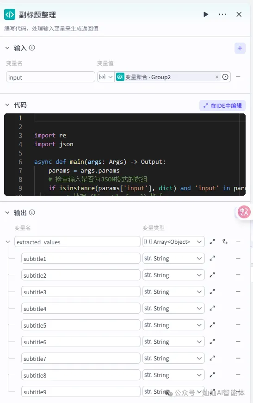Click the code node icon beside 副标题整理
Viewport: 253px width, 403px height.
(10, 14)
